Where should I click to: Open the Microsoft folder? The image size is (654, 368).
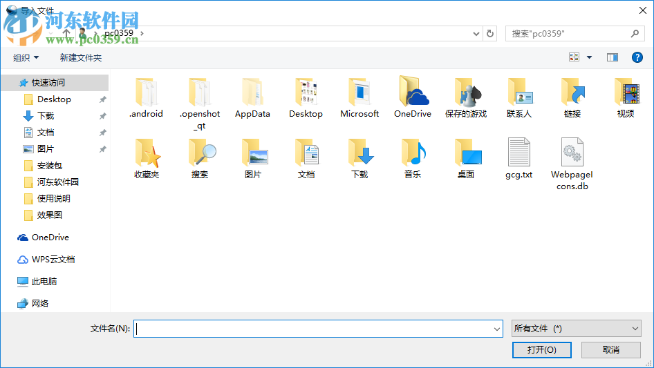359,98
